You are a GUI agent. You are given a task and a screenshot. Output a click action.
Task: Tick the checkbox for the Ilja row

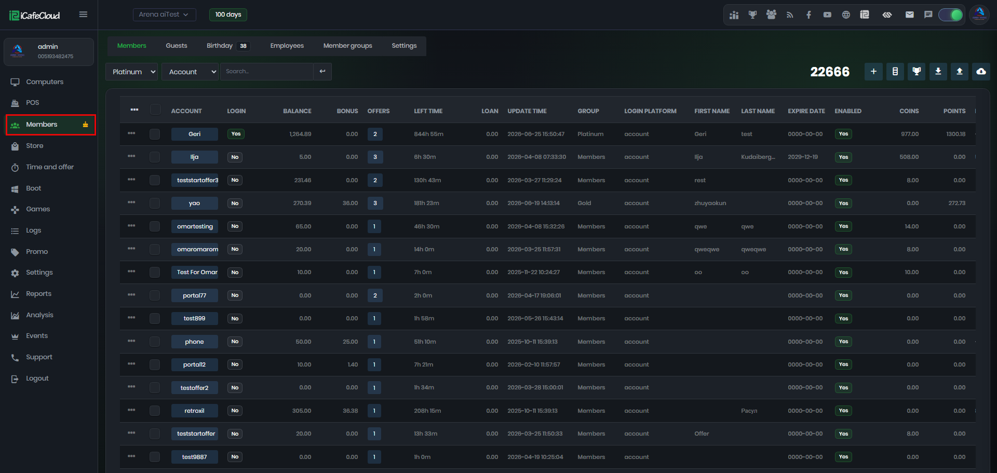(x=155, y=157)
